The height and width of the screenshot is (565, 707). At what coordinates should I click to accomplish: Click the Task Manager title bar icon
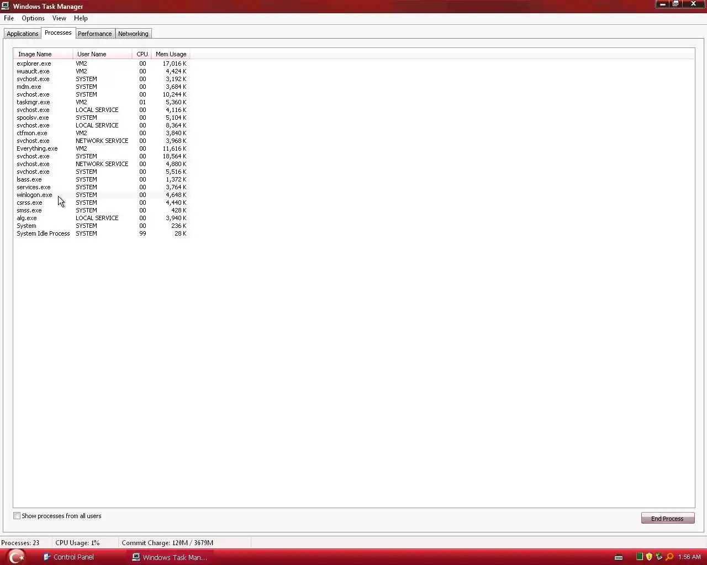click(x=6, y=6)
